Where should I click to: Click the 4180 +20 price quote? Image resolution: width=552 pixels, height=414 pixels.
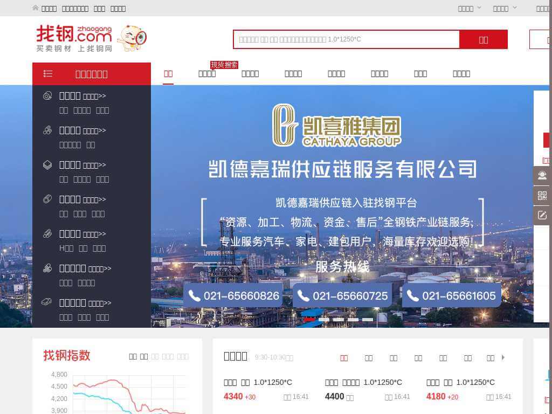click(443, 397)
